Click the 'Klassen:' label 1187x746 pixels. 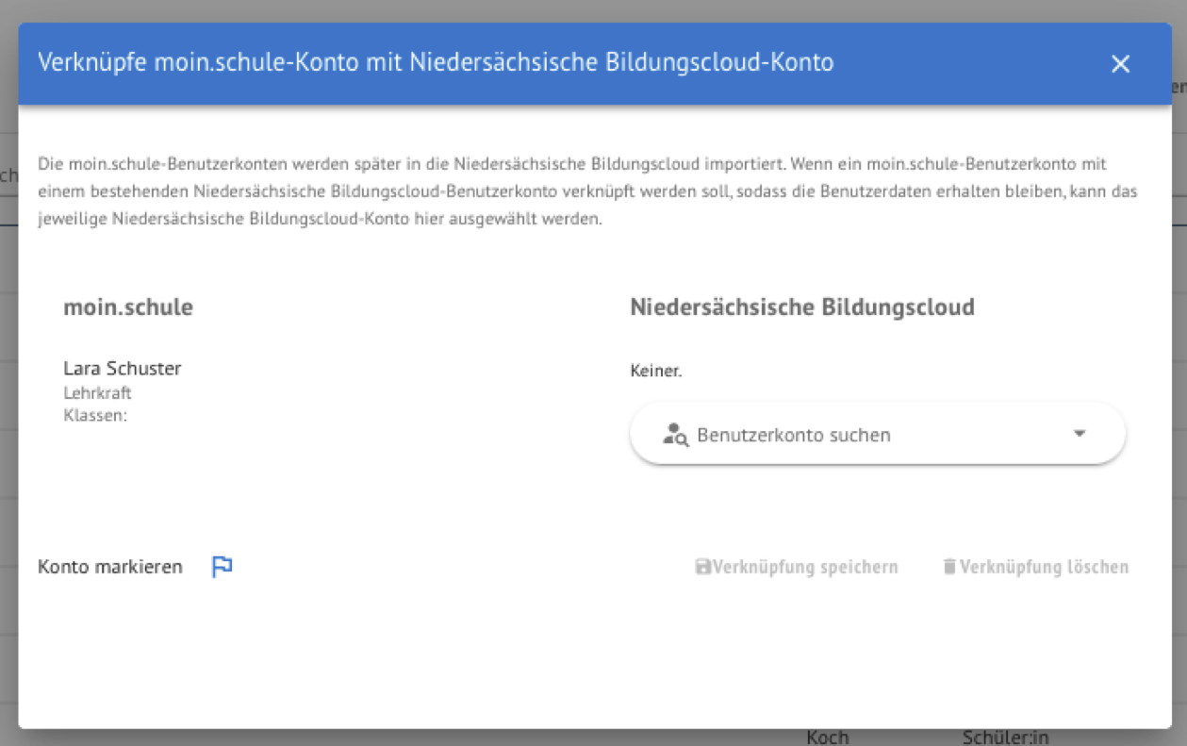[95, 415]
